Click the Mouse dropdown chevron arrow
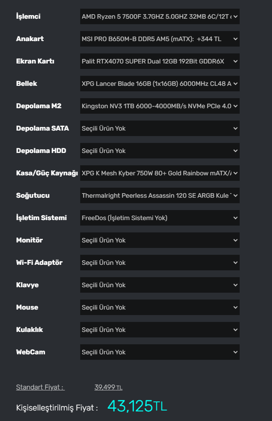272x421 pixels. click(x=235, y=307)
